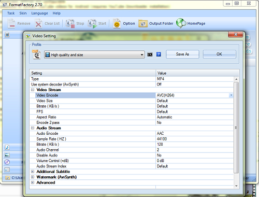Click the OK button
This screenshot has width=259, height=197.
tap(219, 54)
